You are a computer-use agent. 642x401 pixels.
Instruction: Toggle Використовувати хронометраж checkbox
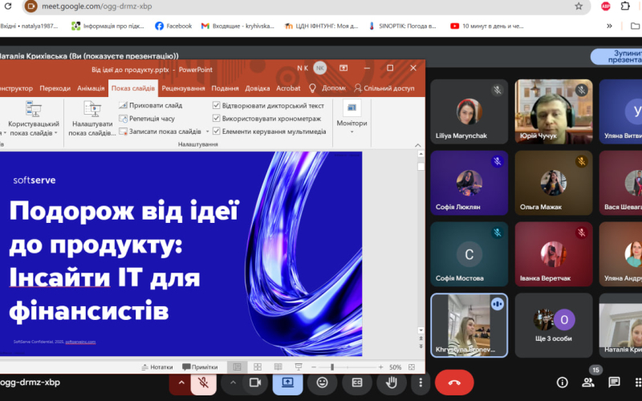[217, 119]
